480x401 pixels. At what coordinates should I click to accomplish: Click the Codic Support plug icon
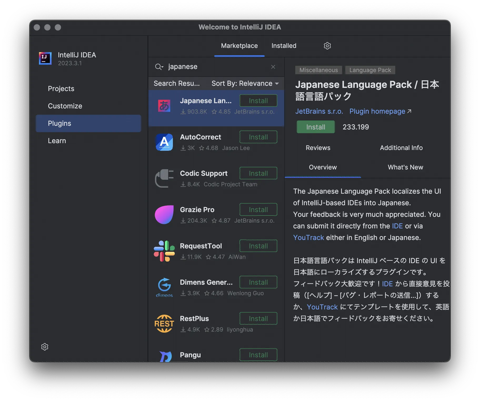point(164,178)
